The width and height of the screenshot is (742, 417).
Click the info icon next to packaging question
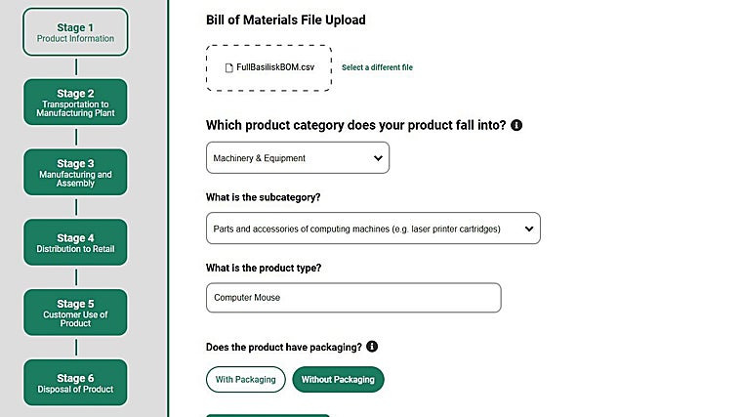(x=372, y=347)
